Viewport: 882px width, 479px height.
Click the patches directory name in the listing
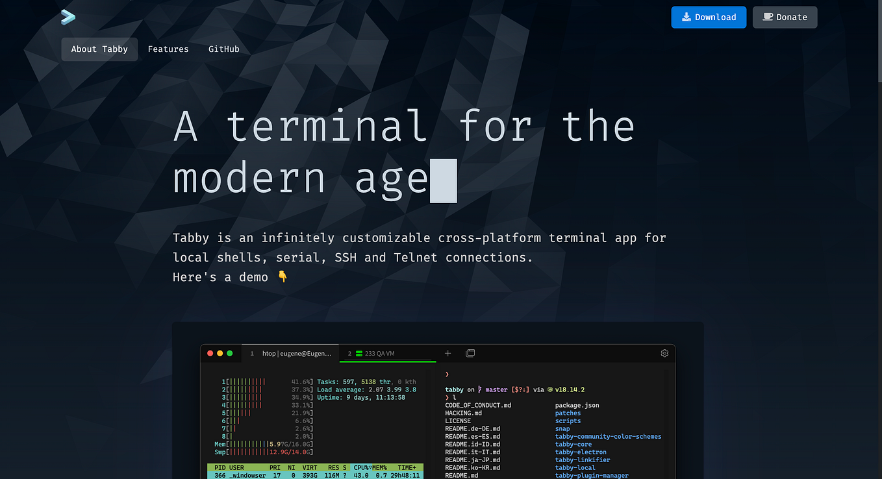click(568, 413)
